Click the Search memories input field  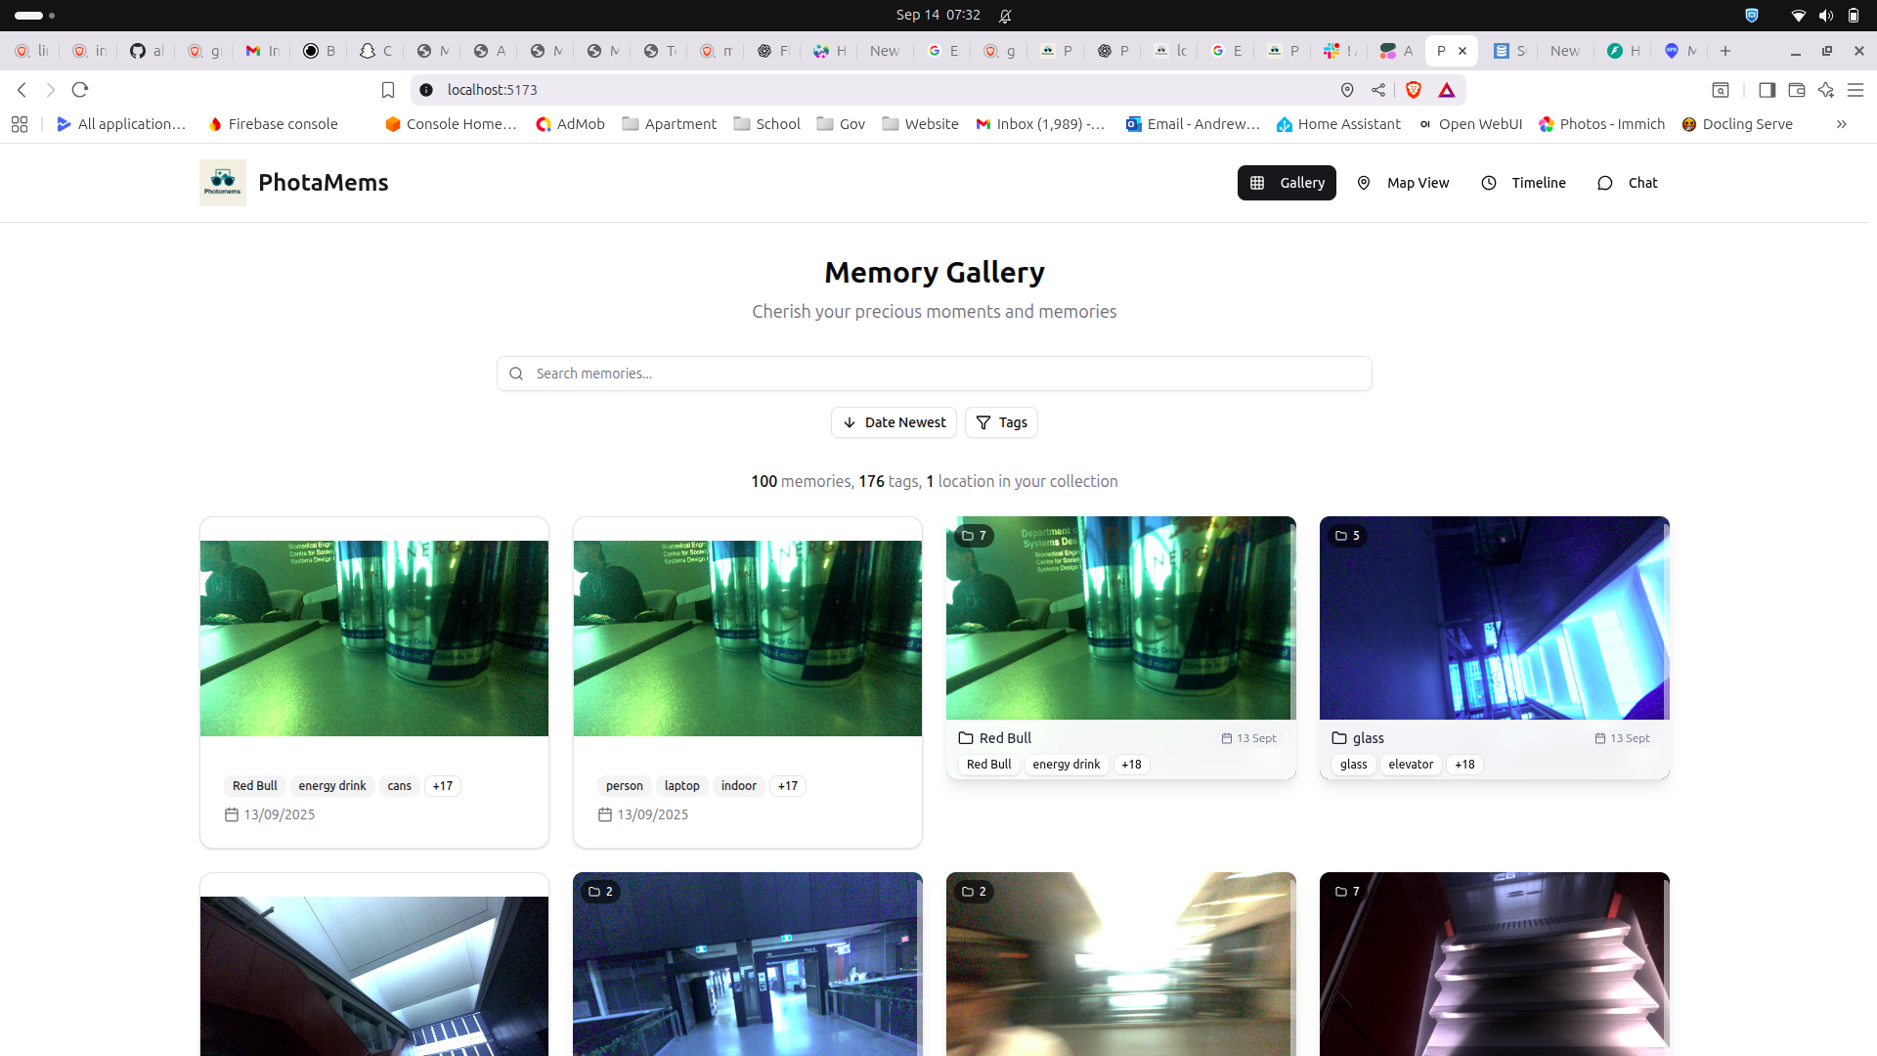pos(934,374)
